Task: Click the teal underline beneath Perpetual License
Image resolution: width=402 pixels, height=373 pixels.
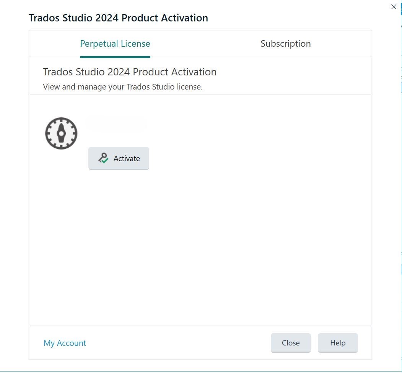Action: click(x=115, y=57)
